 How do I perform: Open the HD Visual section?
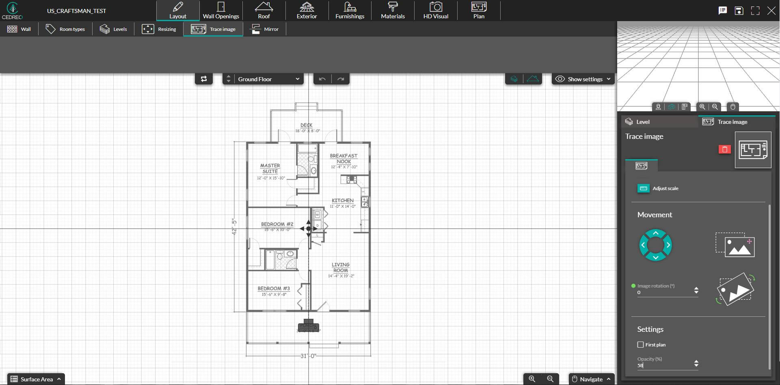pyautogui.click(x=435, y=11)
